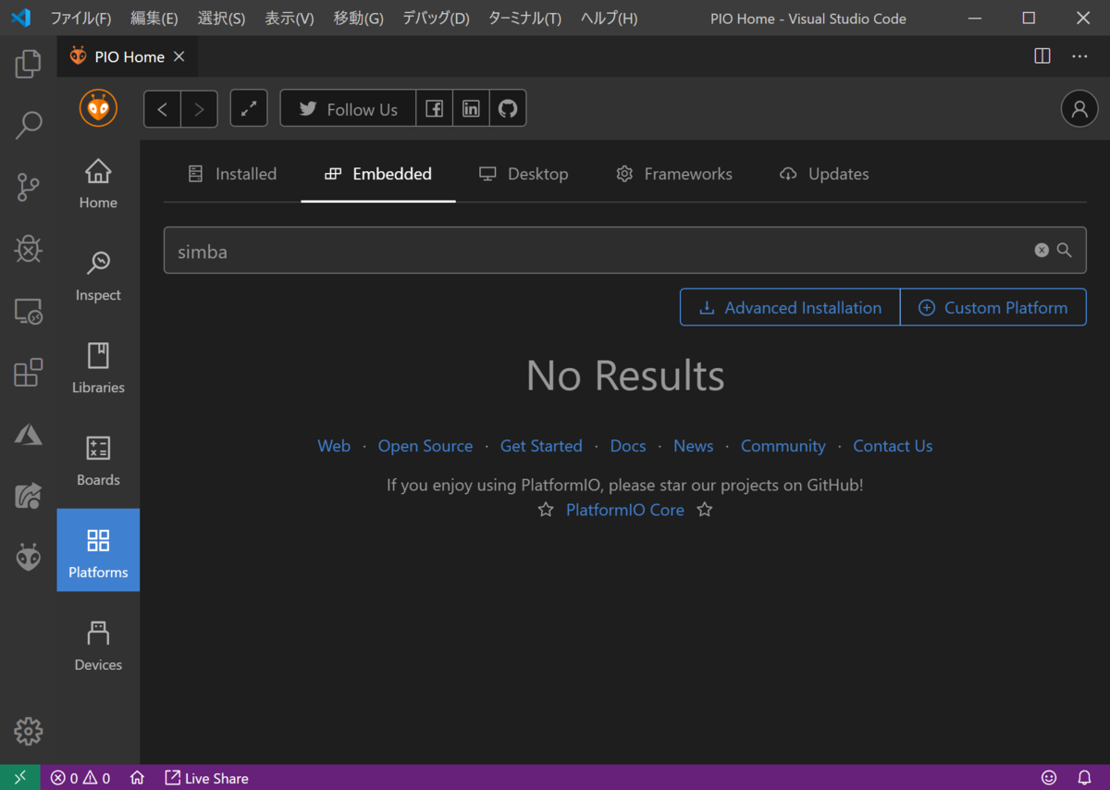Image resolution: width=1110 pixels, height=790 pixels.
Task: Open the Azure view in activity bar
Action: pos(28,434)
